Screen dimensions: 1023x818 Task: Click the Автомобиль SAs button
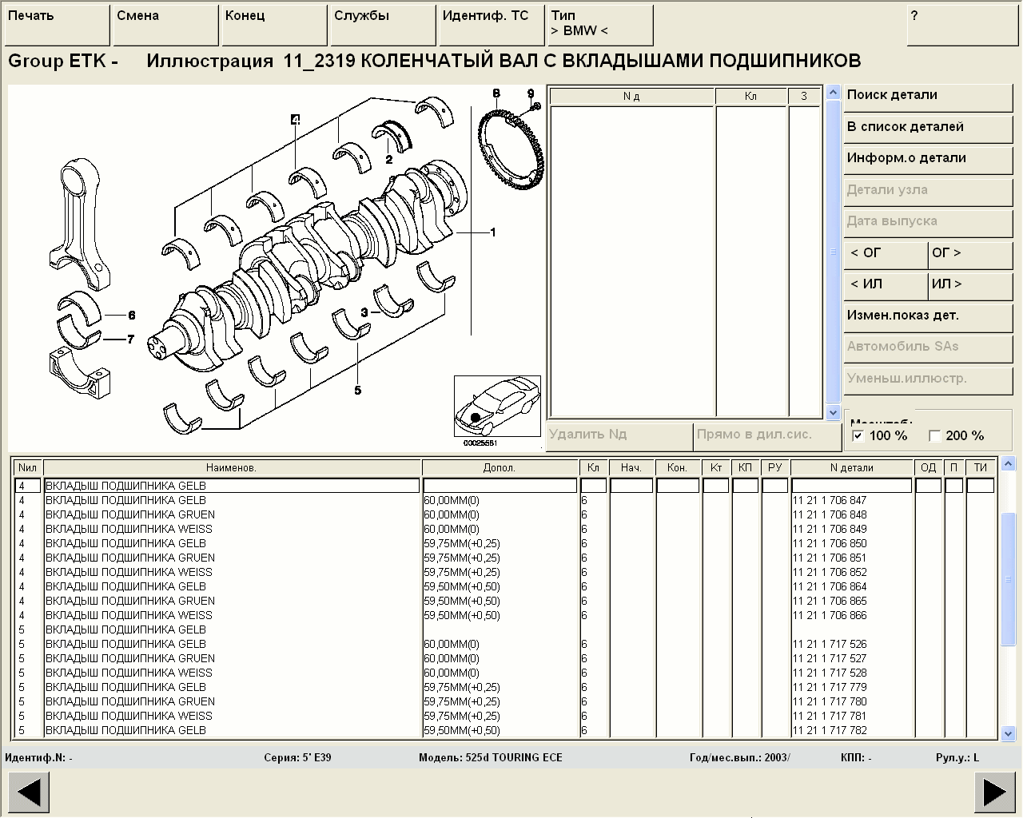[x=928, y=351]
